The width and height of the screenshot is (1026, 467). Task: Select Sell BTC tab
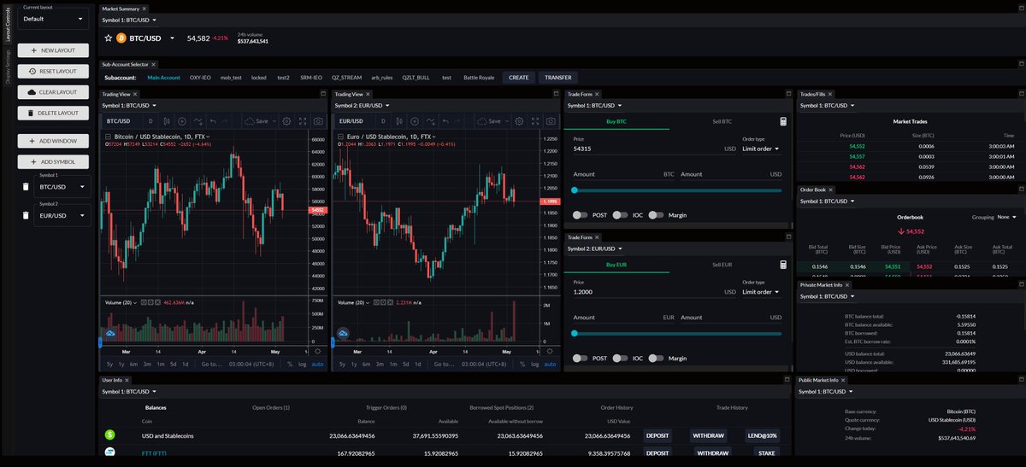pyautogui.click(x=722, y=121)
